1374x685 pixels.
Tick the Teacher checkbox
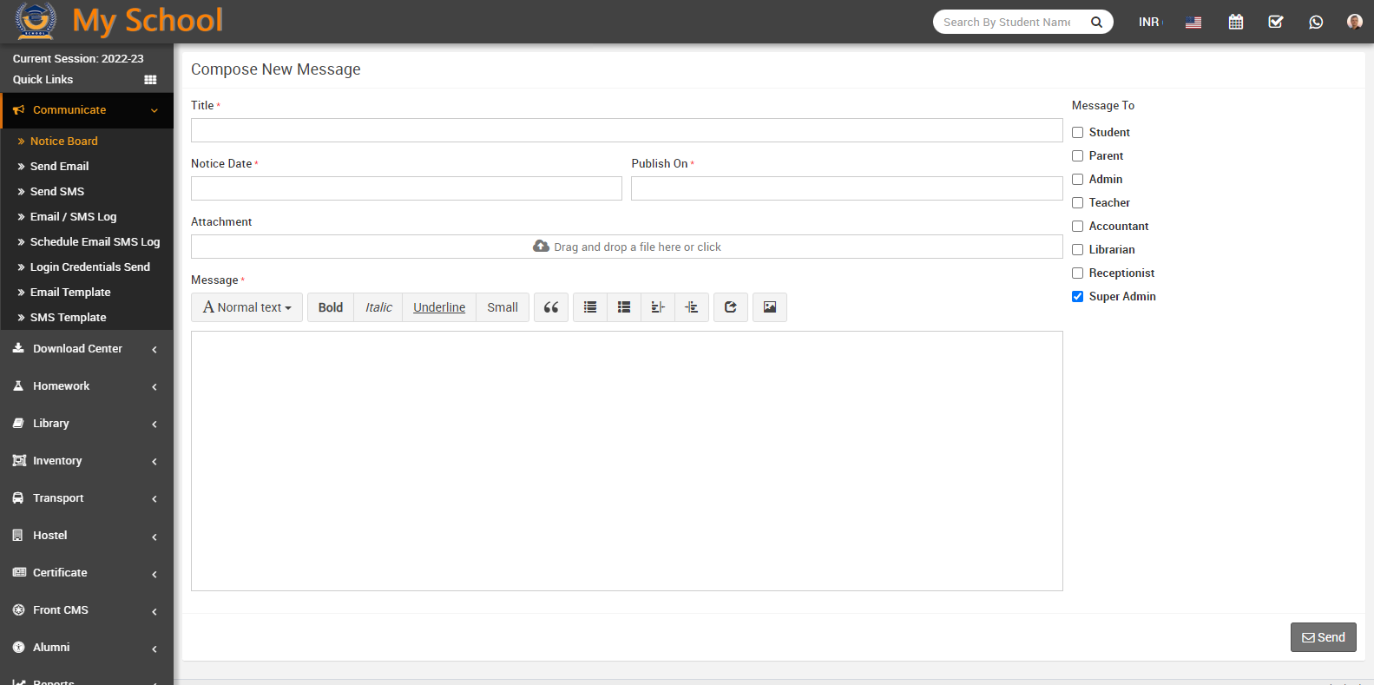pyautogui.click(x=1077, y=203)
